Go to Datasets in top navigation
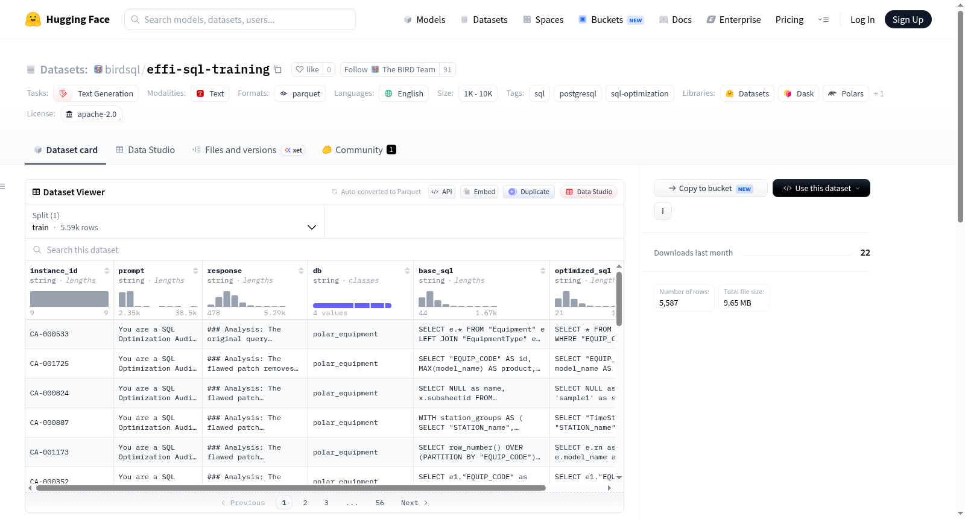Screen dimensions: 965x519 point(484,19)
